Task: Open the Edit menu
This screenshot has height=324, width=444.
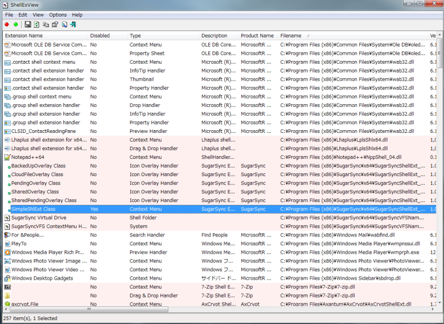Action: point(23,15)
